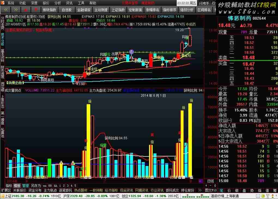Viewport: 278px width, 199px height.
Task: Open the 资讯 menu
Action: coord(69,3)
